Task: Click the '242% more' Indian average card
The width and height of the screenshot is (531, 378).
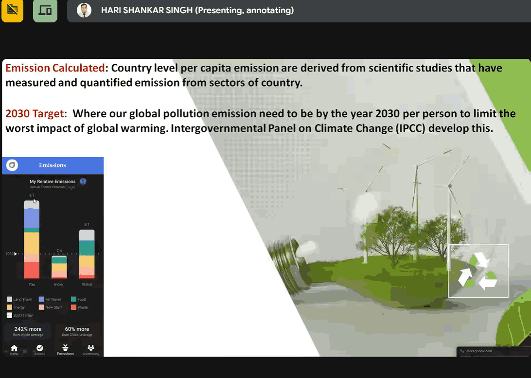Action: coord(28,331)
